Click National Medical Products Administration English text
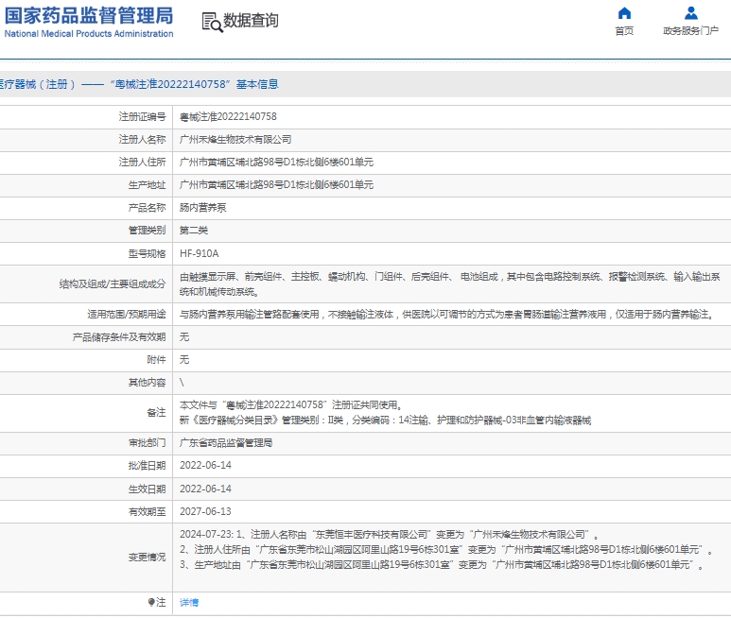This screenshot has width=731, height=618. pyautogui.click(x=89, y=34)
